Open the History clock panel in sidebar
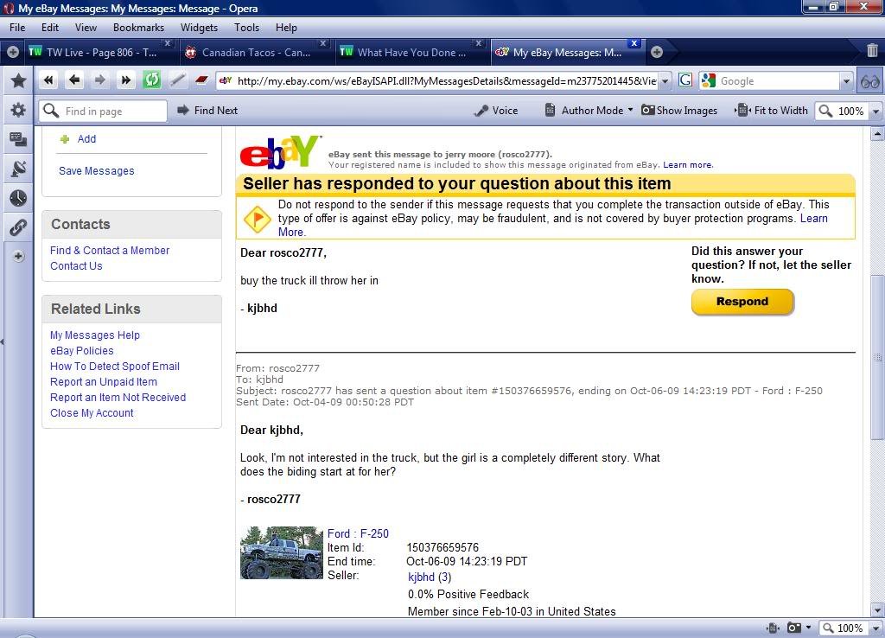 tap(18, 198)
